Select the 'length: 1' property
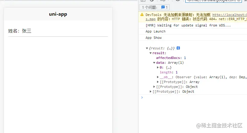The width and height of the screenshot is (247, 133). (168, 72)
